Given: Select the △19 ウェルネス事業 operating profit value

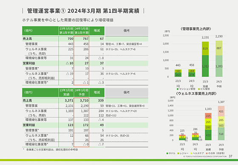Looking at the screenshot, I should 70,74.
